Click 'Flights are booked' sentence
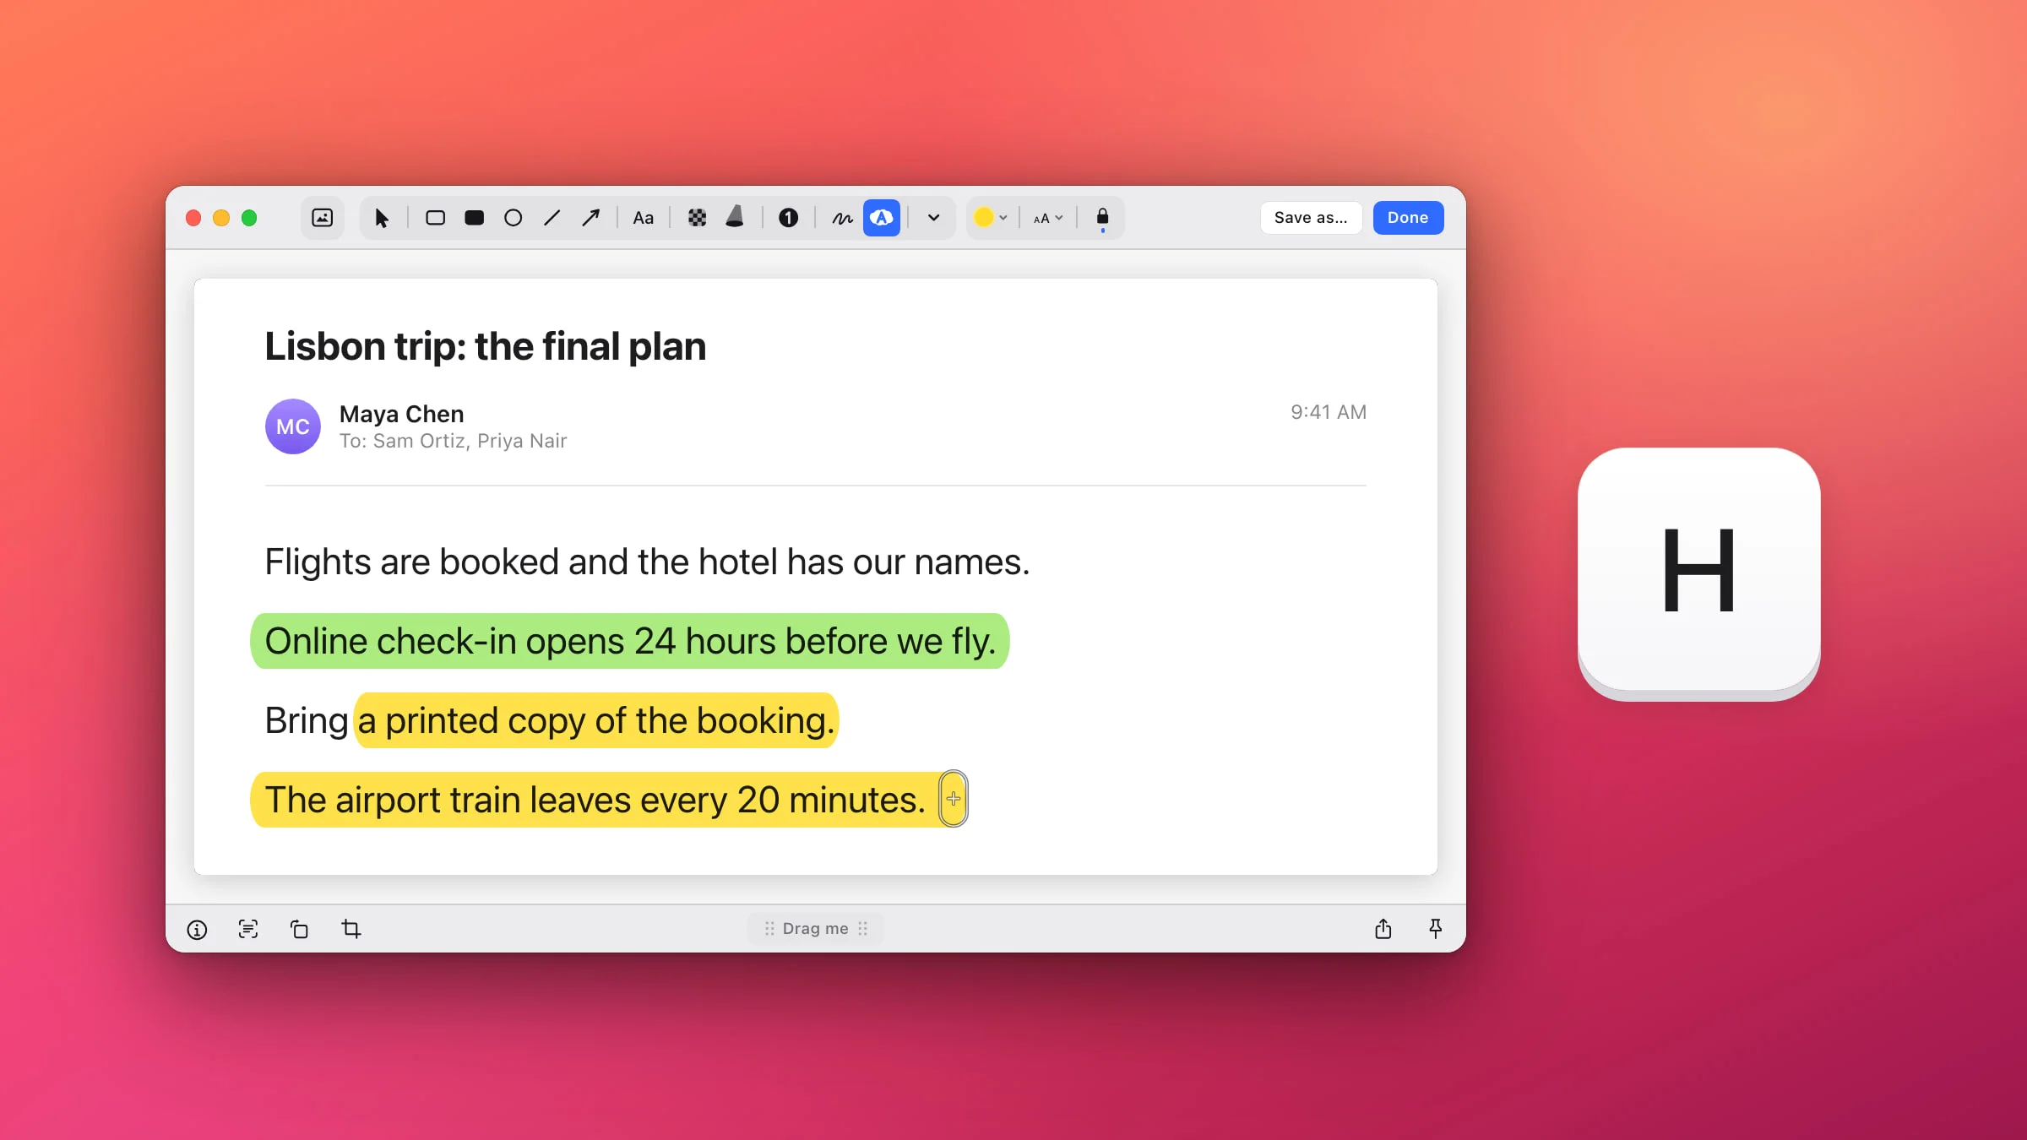Image resolution: width=2027 pixels, height=1140 pixels. (648, 562)
